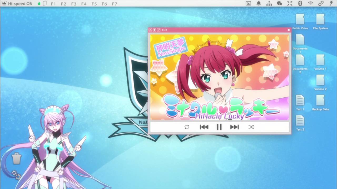The width and height of the screenshot is (337, 189).
Task: Click the arrows-and-square control in player title bar
Action: coord(164,30)
